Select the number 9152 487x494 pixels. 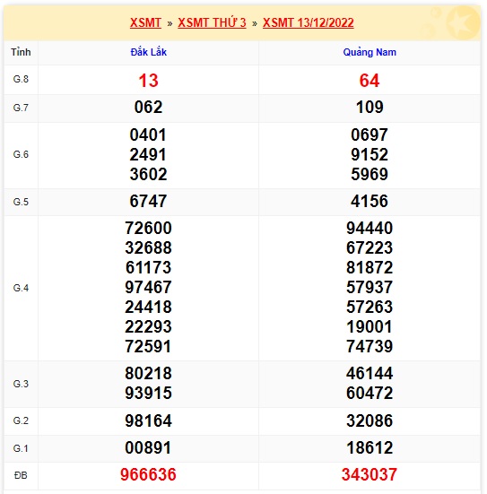370,155
